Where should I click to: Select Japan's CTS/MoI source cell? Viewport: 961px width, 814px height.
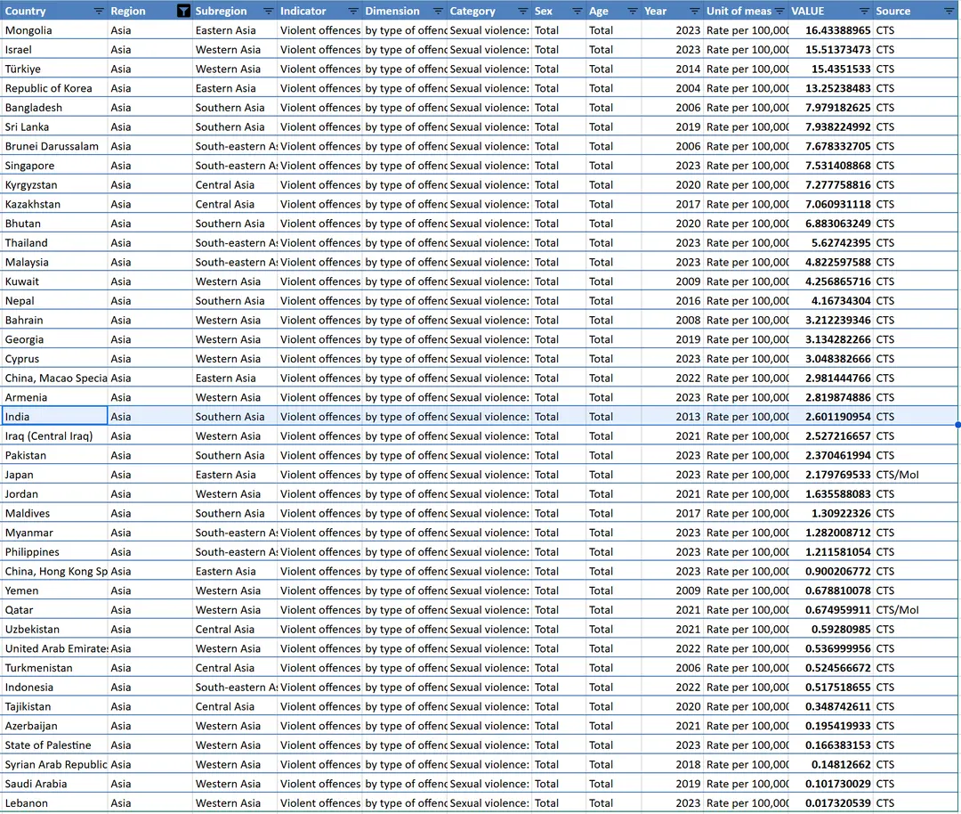tap(914, 475)
